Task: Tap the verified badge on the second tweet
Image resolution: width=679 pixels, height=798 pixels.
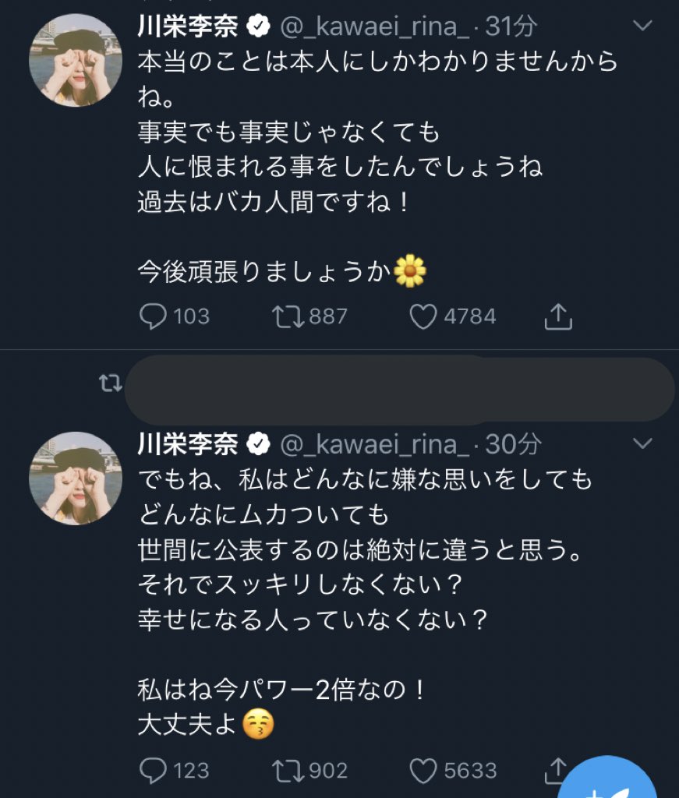Action: point(258,445)
